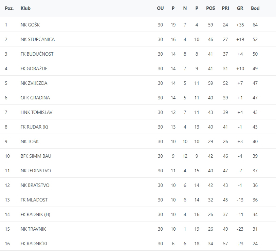Open NK STUPČANICA club page
Image resolution: width=276 pixels, height=251 pixels.
click(37, 39)
